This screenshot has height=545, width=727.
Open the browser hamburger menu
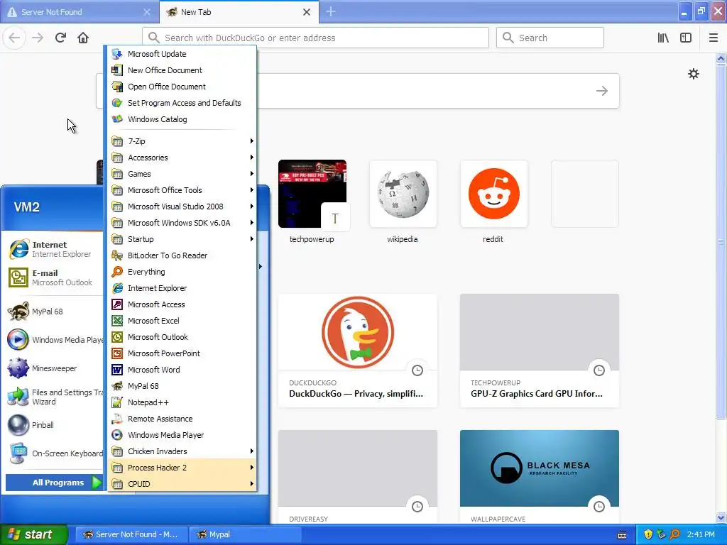[x=714, y=38]
